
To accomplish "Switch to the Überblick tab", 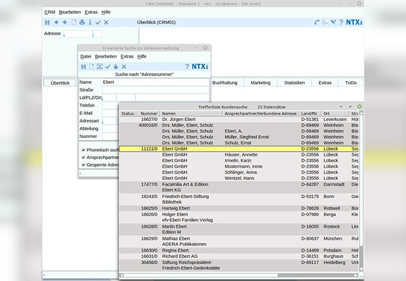I will pyautogui.click(x=60, y=83).
